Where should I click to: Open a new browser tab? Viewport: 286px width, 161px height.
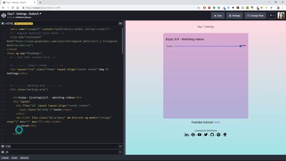(x=40, y=2)
